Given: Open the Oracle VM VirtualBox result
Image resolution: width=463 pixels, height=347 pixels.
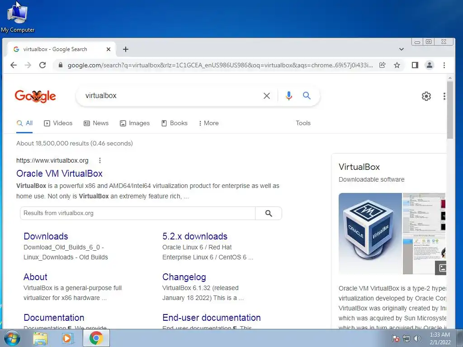Looking at the screenshot, I should (x=59, y=173).
